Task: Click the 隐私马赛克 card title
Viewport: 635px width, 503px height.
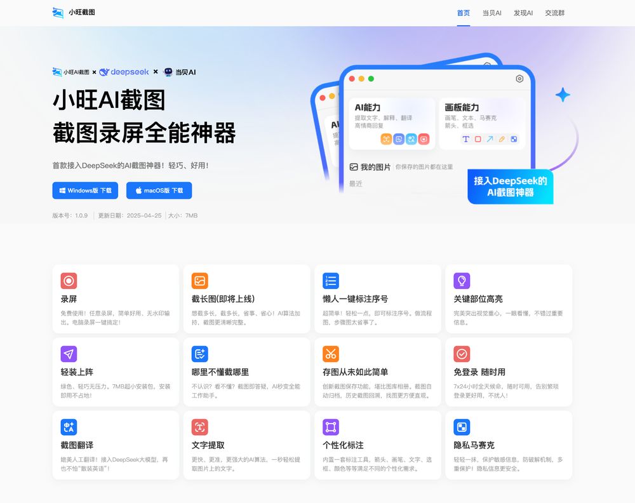Action: coord(474,445)
